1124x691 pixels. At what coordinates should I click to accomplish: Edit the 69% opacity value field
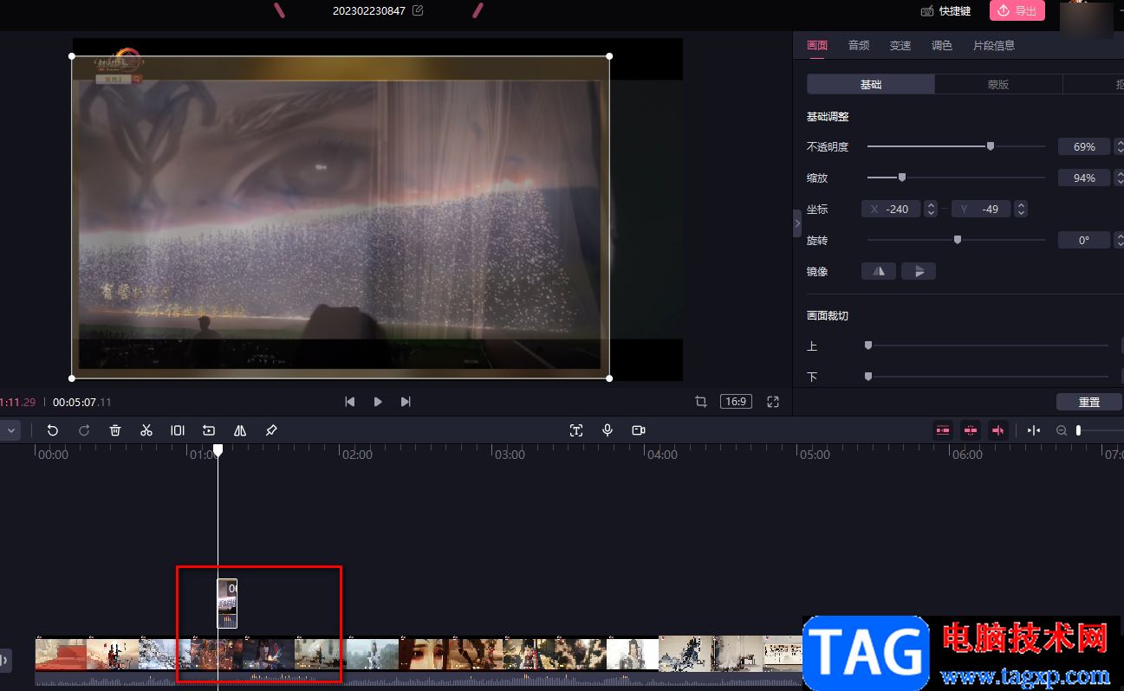(1084, 146)
